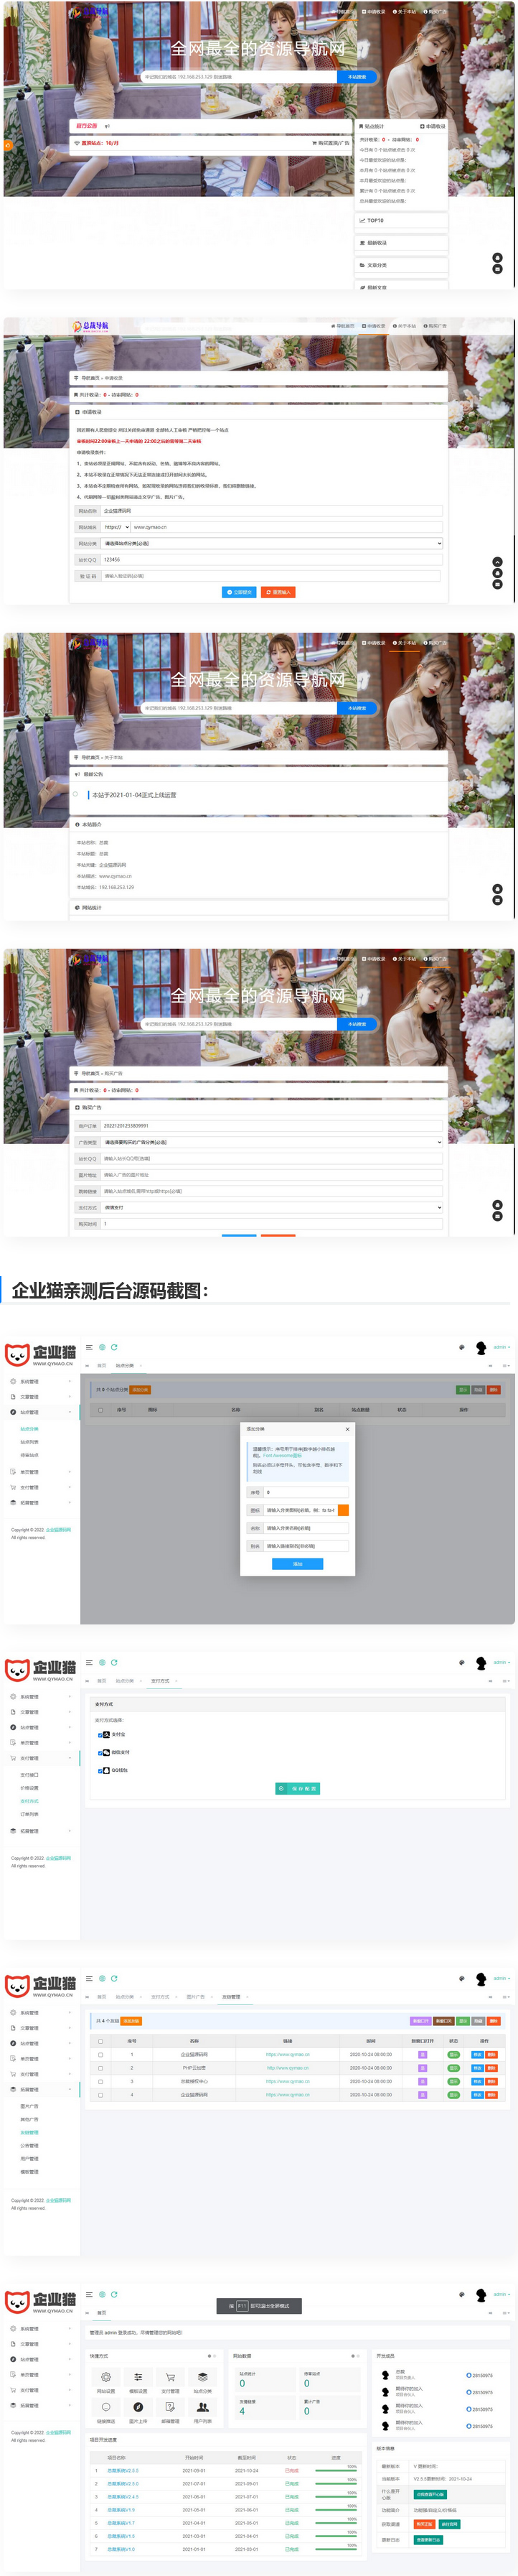This screenshot has height=2576, width=518.
Task: Toggle the 支付宝 payment checkbox
Action: click(101, 1735)
